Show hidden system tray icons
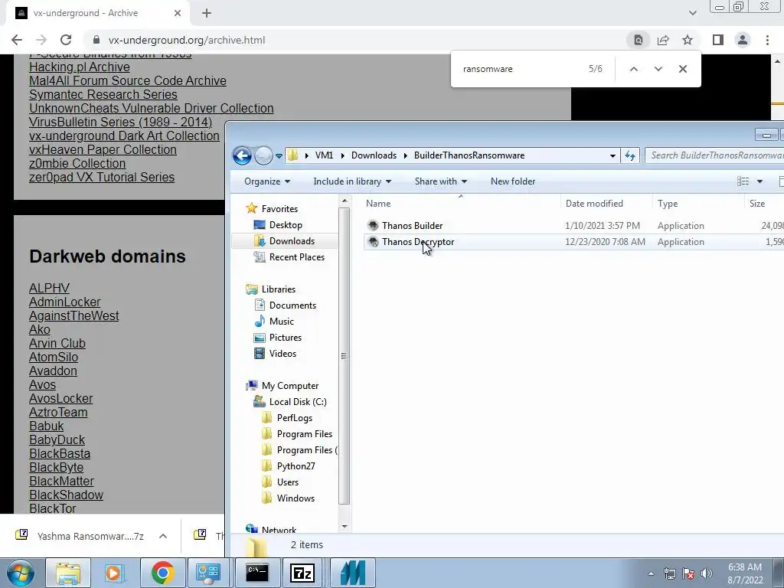784x588 pixels. (x=651, y=573)
